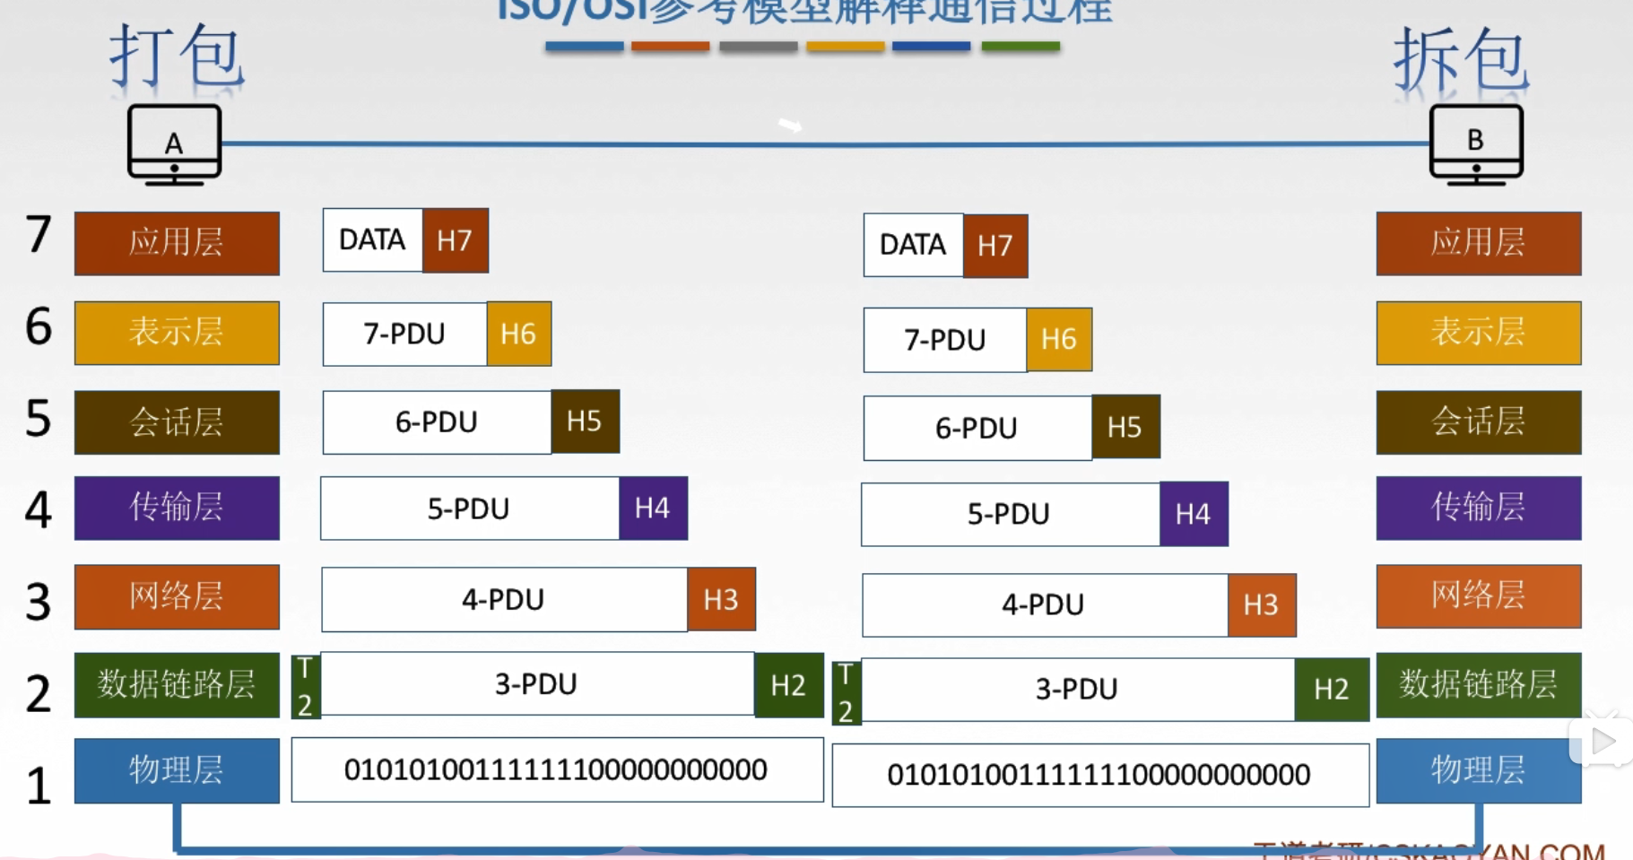The width and height of the screenshot is (1633, 860).
Task: Click the 5-PDU box in the 打包 column
Action: [x=470, y=508]
